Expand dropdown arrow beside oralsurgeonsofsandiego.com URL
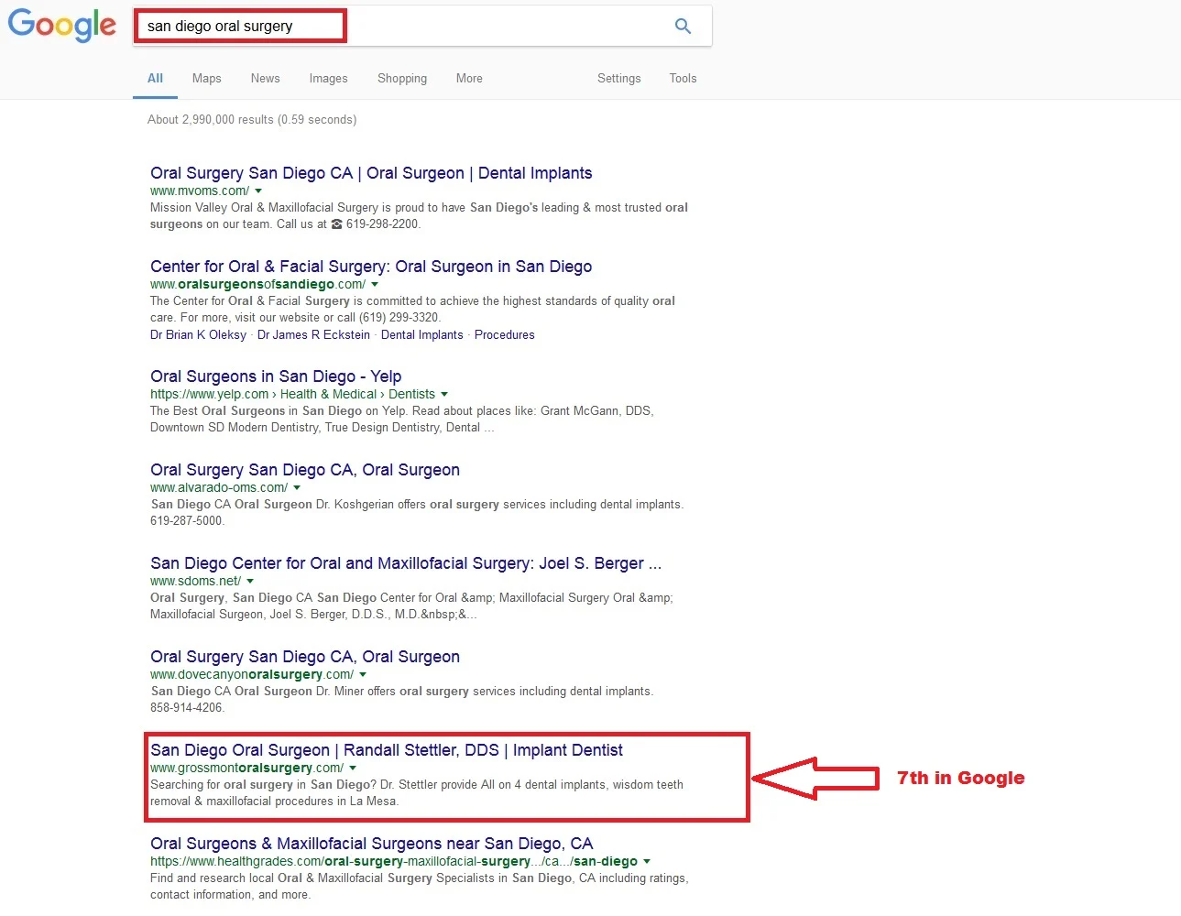Image resolution: width=1181 pixels, height=916 pixels. (375, 285)
